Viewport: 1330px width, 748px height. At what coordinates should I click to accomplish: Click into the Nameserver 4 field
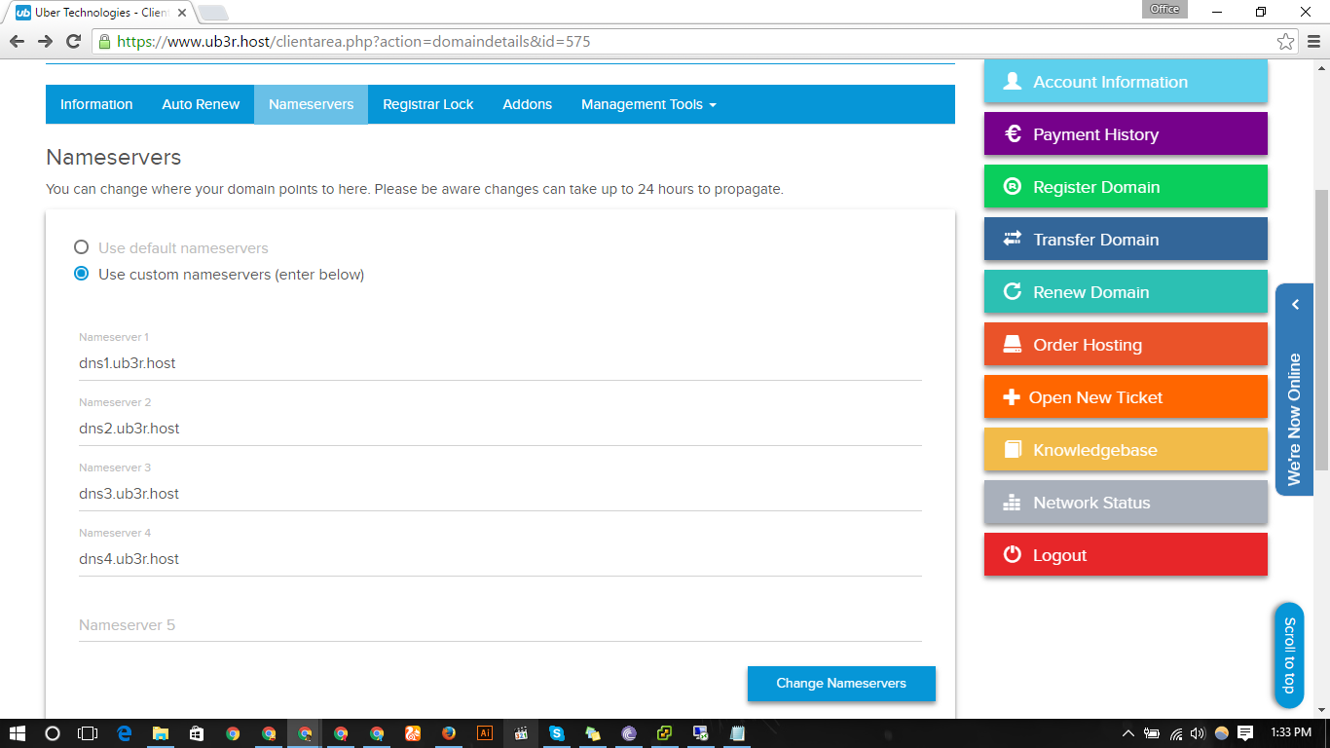pos(500,559)
